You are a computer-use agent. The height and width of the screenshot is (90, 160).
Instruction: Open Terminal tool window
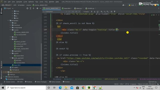[x=66, y=82]
